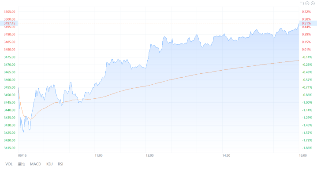The width and height of the screenshot is (317, 169).
Task: Reset the chart view with undo arrow
Action: point(302,4)
